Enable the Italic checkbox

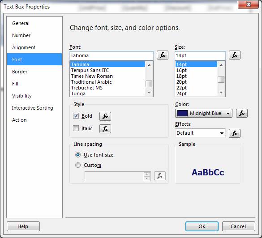[76, 128]
